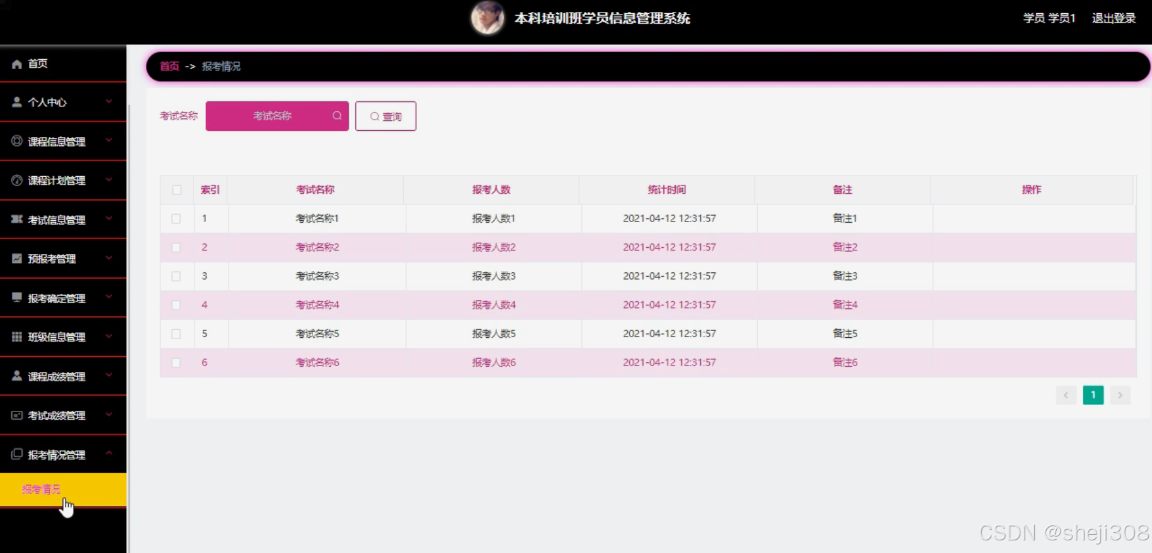Open the 班级信息管理 menu label
The image size is (1152, 553).
click(57, 337)
